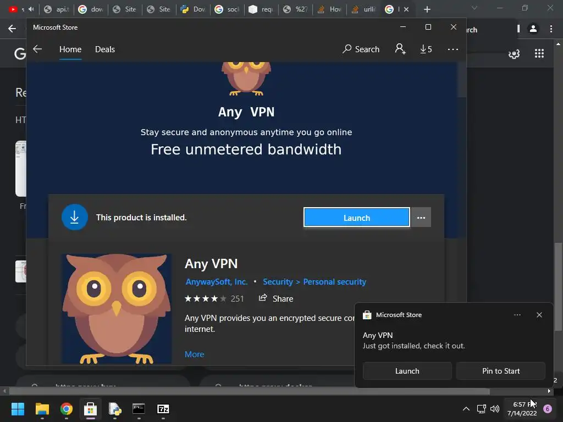Open the 251 ratings star row

pyautogui.click(x=214, y=298)
